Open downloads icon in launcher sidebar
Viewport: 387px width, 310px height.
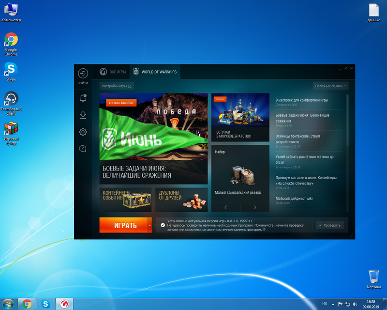83,115
